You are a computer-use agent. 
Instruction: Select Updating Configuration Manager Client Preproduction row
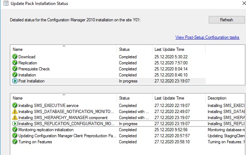128,136
